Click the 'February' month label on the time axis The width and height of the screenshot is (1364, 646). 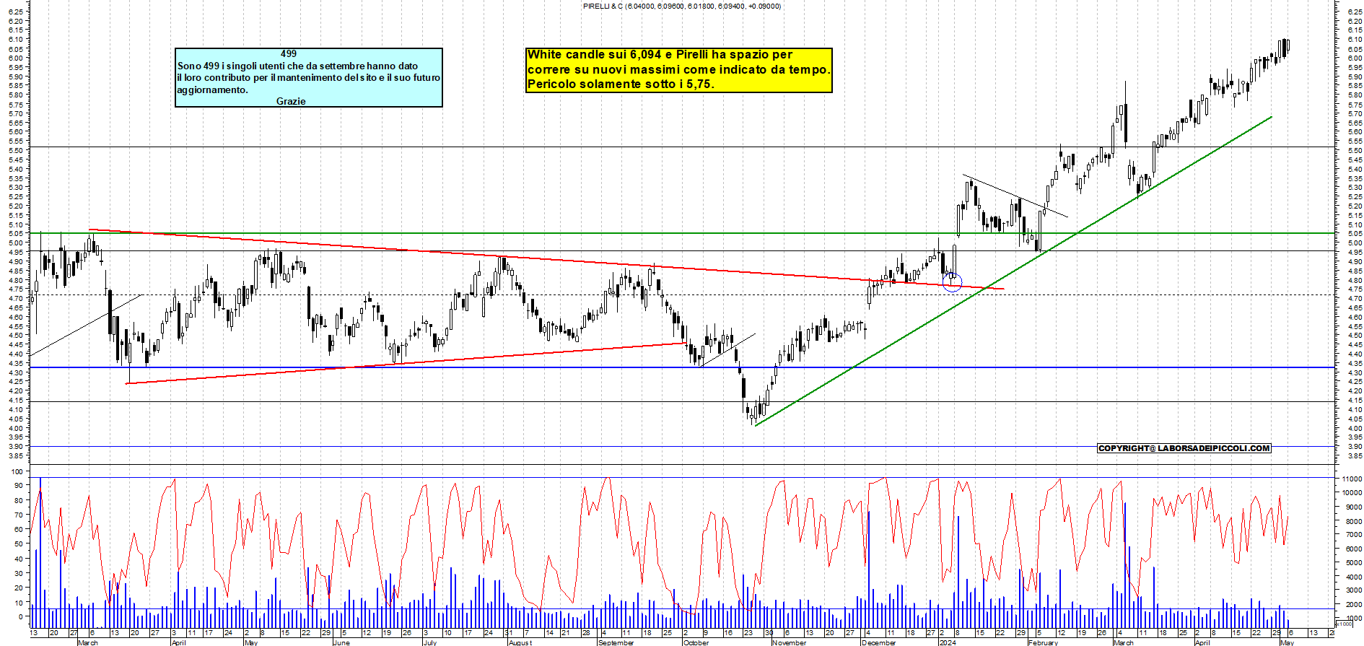[1043, 642]
